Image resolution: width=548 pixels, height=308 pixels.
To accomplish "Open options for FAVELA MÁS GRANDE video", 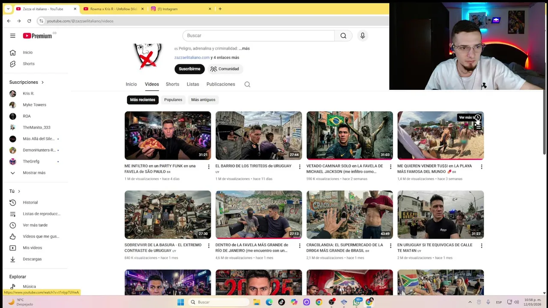I will 300,246.
